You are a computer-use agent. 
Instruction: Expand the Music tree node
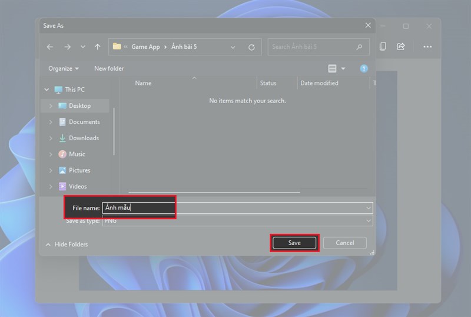click(51, 154)
